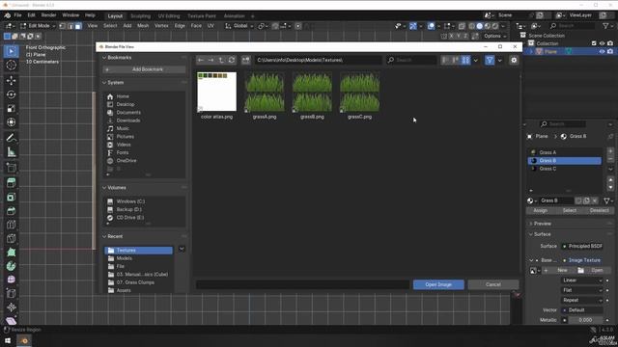Select the Move tool in viewport toolbar

[x=11, y=80]
